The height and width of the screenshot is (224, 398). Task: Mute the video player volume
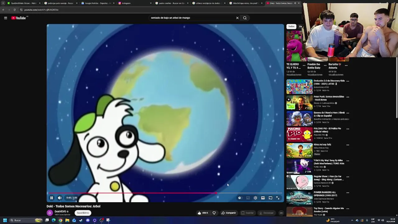60,198
